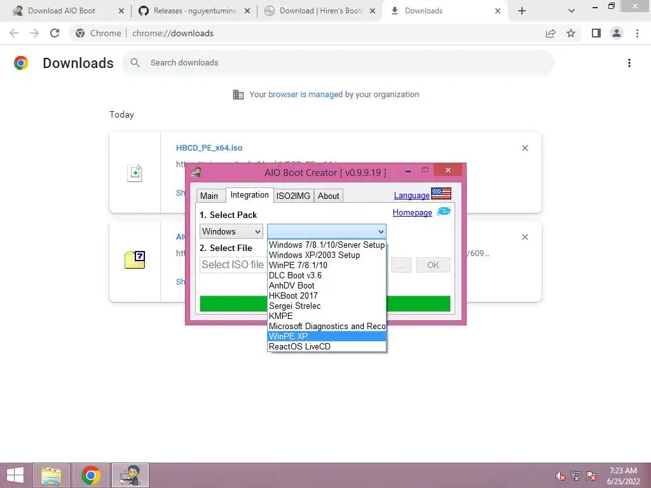Switch to Releases GitHub tab

pyautogui.click(x=195, y=11)
